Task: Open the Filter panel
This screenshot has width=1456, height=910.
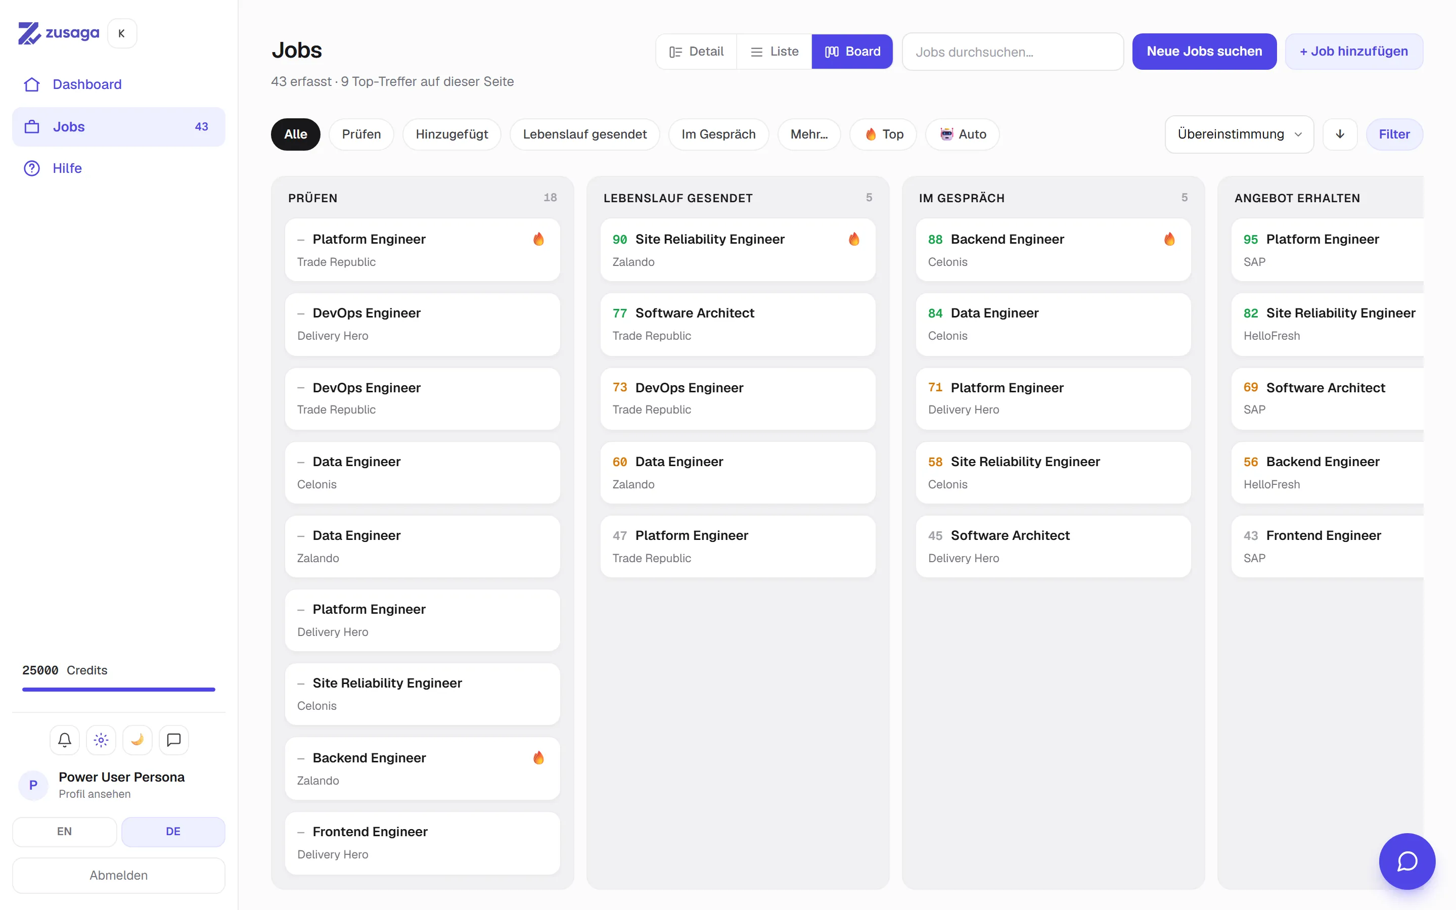Action: (x=1394, y=134)
